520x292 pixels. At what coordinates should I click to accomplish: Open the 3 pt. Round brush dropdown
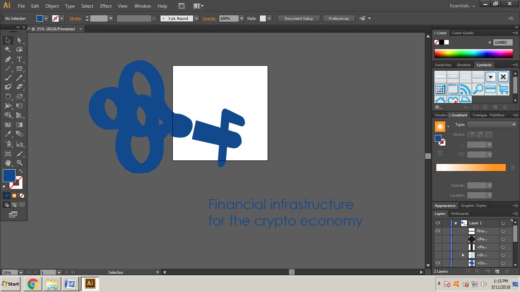[196, 18]
